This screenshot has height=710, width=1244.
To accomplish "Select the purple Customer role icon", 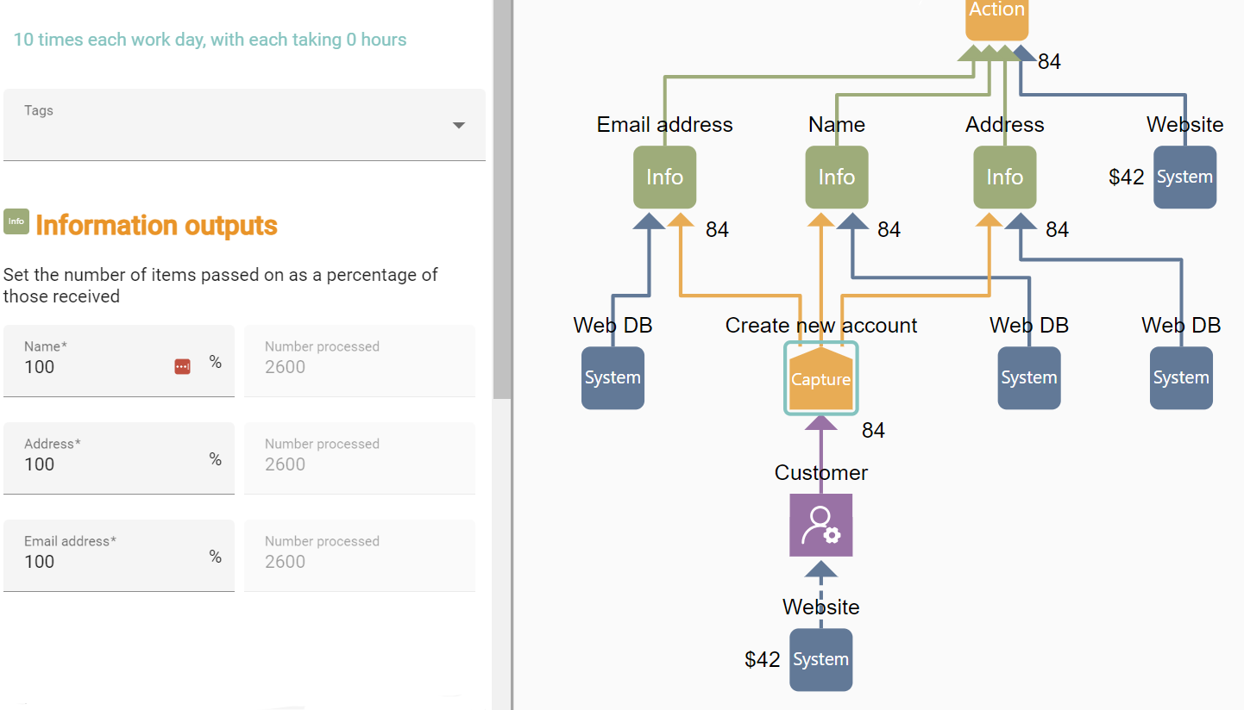I will tap(820, 524).
